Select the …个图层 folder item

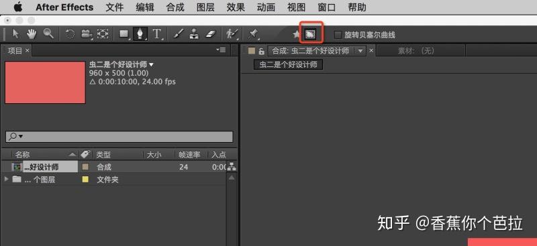40,179
